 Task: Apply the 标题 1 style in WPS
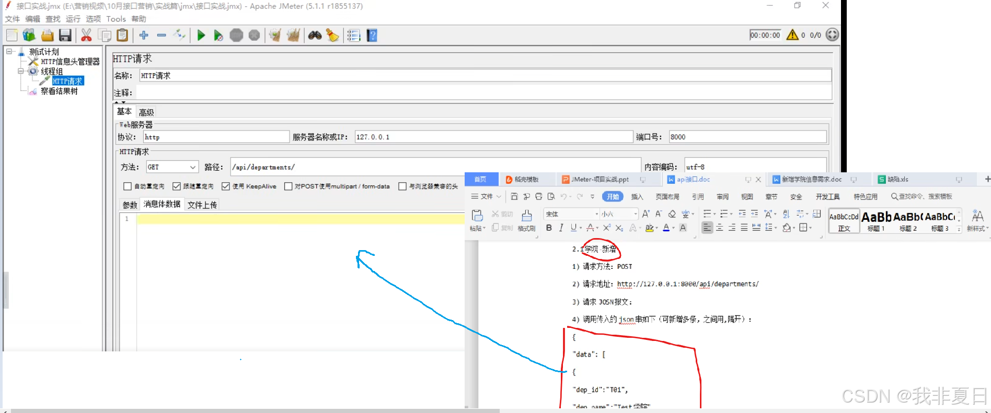[876, 221]
